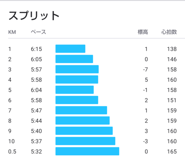Click the KM column header

click(12, 32)
